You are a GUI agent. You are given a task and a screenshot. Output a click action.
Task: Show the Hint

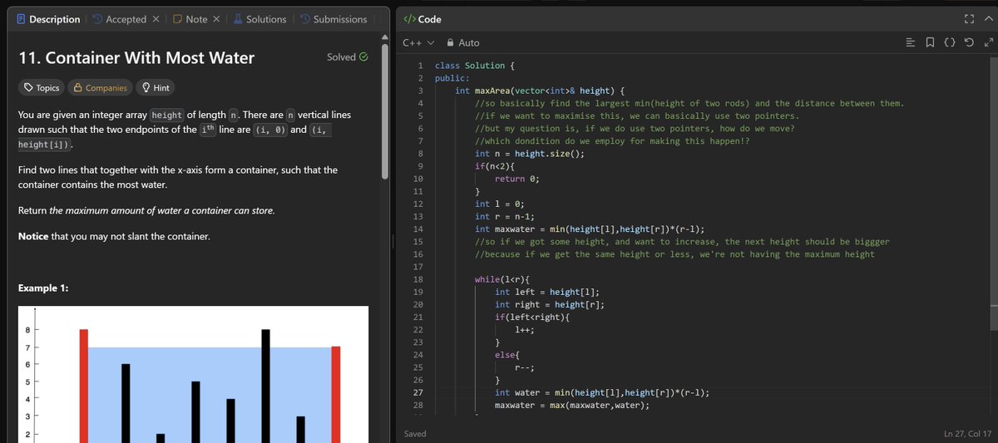(x=156, y=87)
